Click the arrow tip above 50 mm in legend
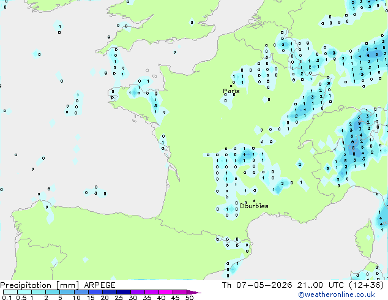This screenshot has height=300, width=388. coord(194,292)
